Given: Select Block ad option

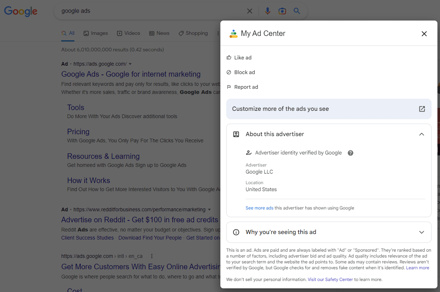Looking at the screenshot, I should 241,72.
